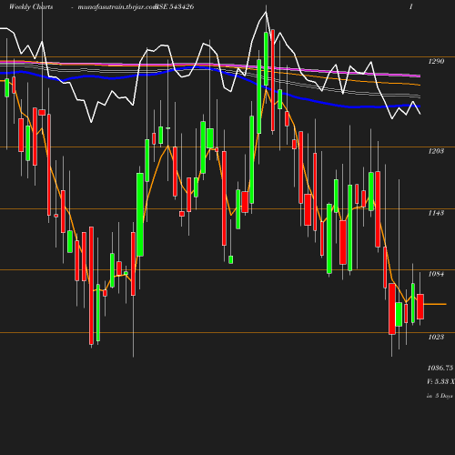Click the 1143 price axis label
455x455 pixels.
[436, 213]
